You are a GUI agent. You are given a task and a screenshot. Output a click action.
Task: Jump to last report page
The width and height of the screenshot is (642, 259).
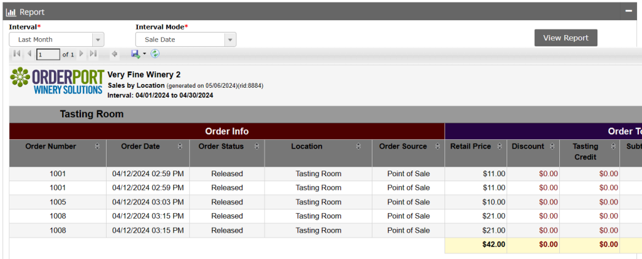tap(93, 55)
